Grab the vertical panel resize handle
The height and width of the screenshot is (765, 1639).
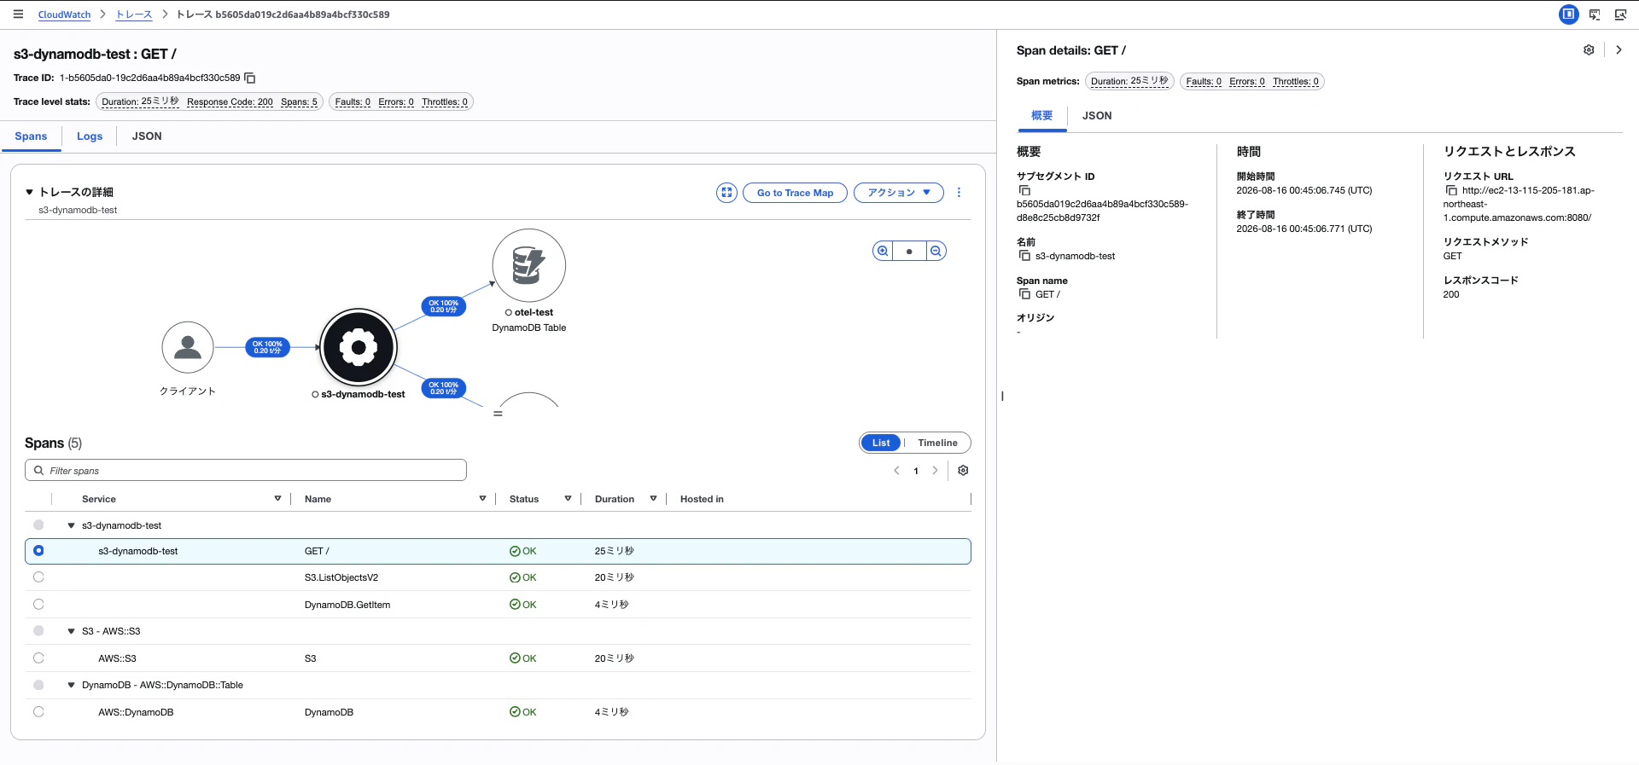click(1002, 396)
